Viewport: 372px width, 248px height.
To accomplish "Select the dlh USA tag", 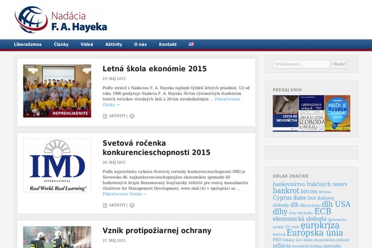I will point(336,204).
